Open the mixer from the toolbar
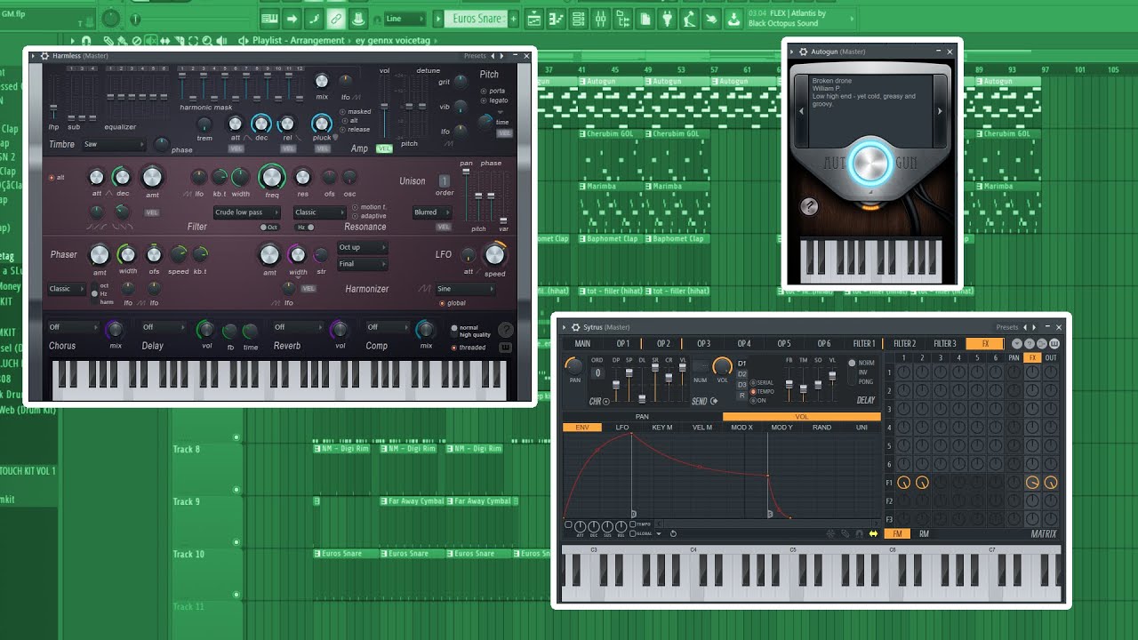 [x=600, y=18]
